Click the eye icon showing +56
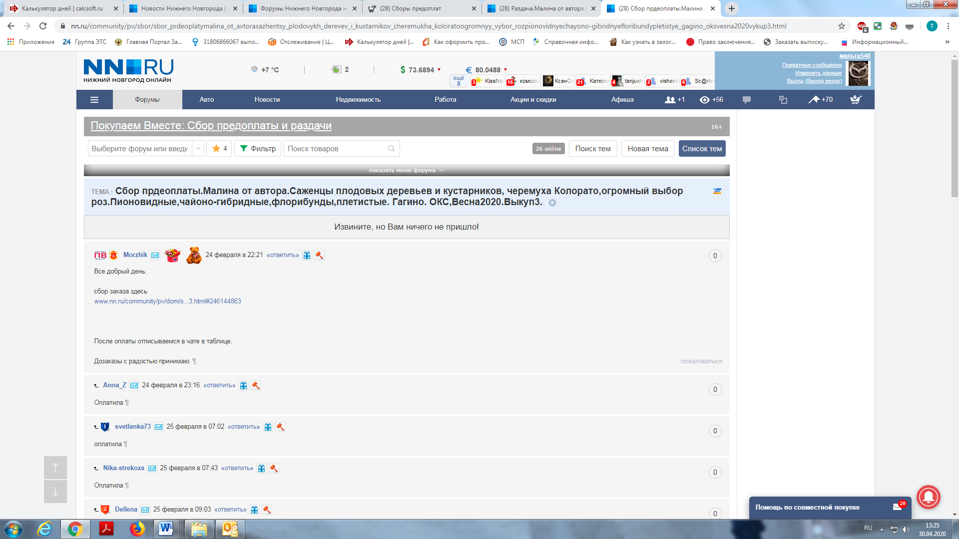Image resolution: width=959 pixels, height=539 pixels. [705, 100]
